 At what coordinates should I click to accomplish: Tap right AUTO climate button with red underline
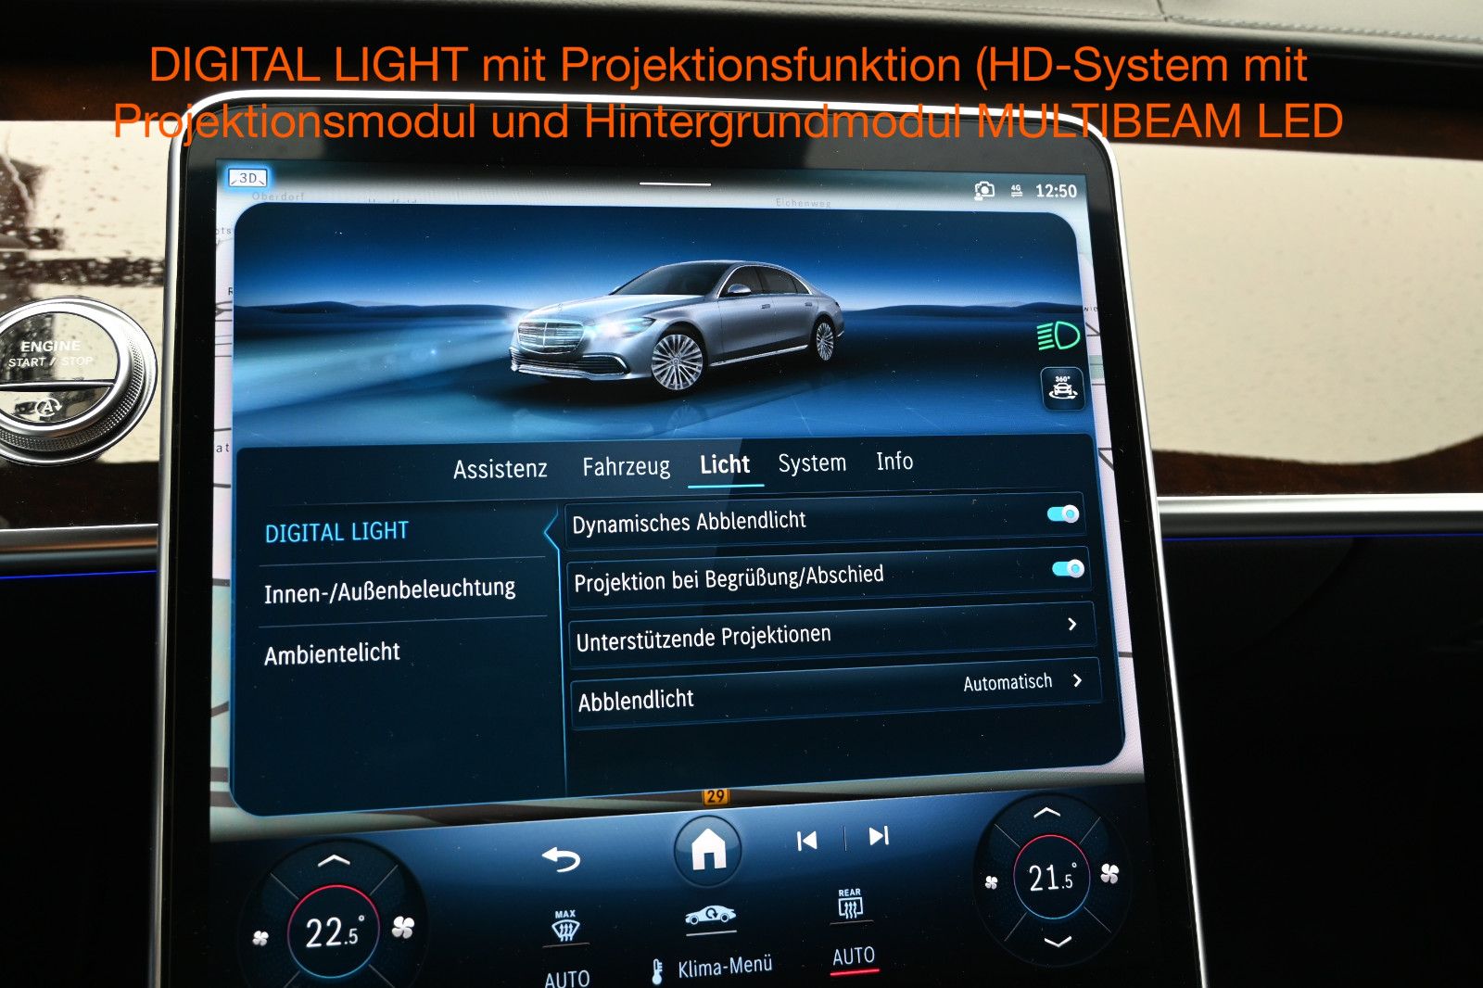coord(854,956)
